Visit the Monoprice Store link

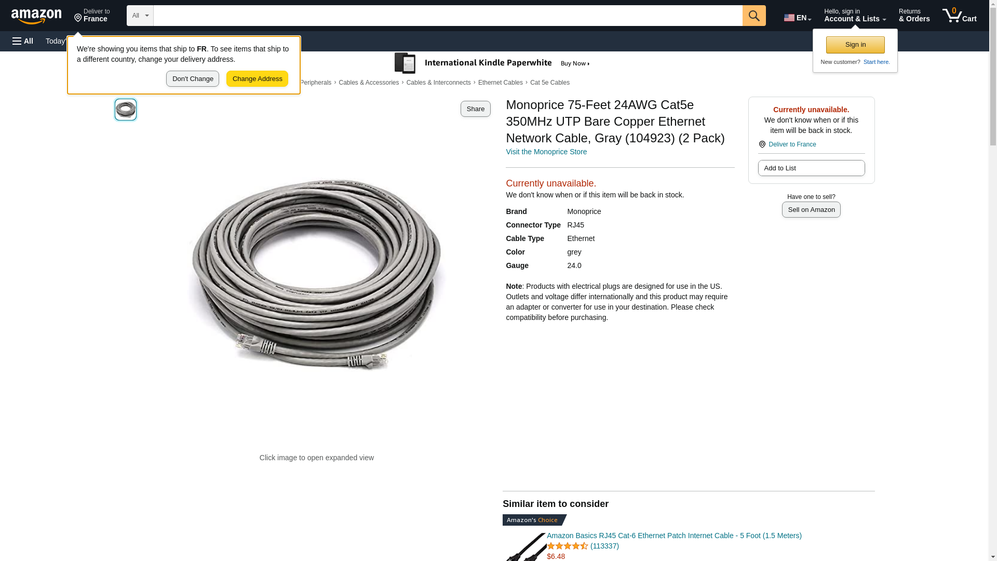546,152
